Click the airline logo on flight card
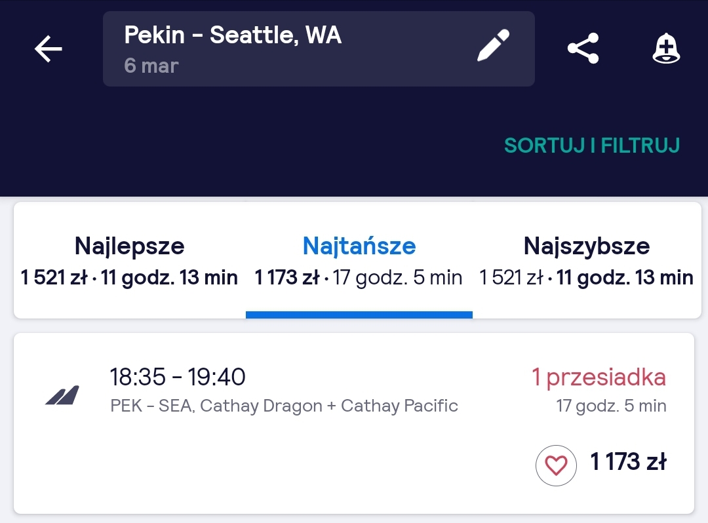The image size is (708, 523). pyautogui.click(x=62, y=395)
